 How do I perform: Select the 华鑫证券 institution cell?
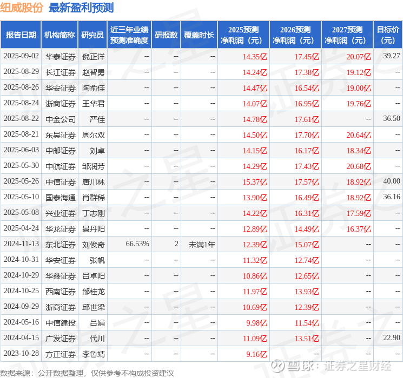pyautogui.click(x=61, y=276)
